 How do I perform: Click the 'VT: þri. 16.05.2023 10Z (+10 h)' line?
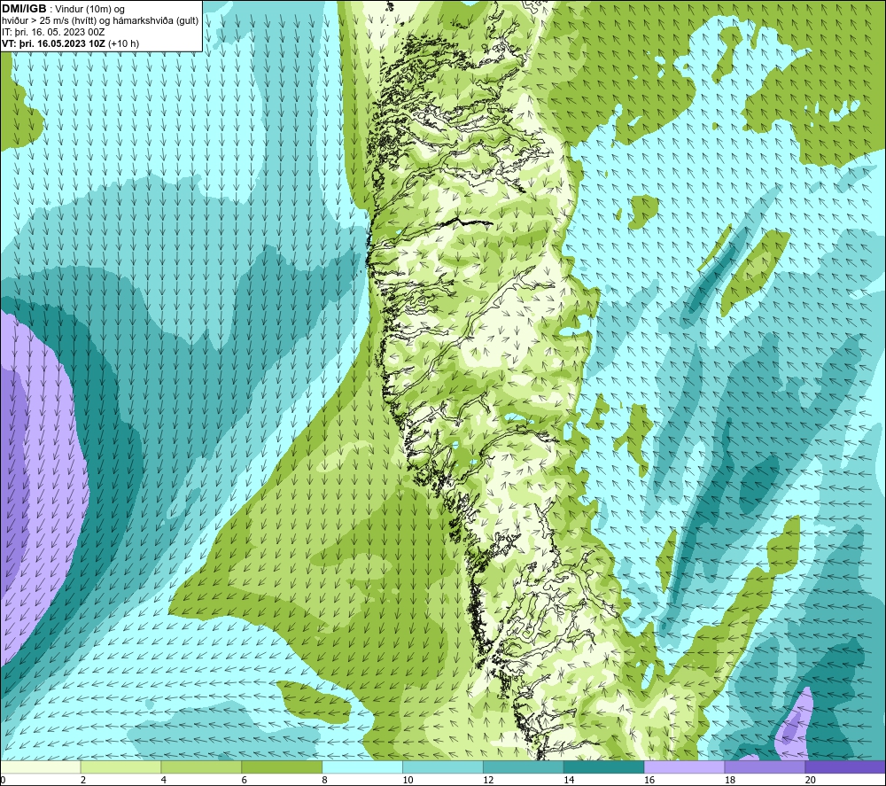pyautogui.click(x=71, y=43)
